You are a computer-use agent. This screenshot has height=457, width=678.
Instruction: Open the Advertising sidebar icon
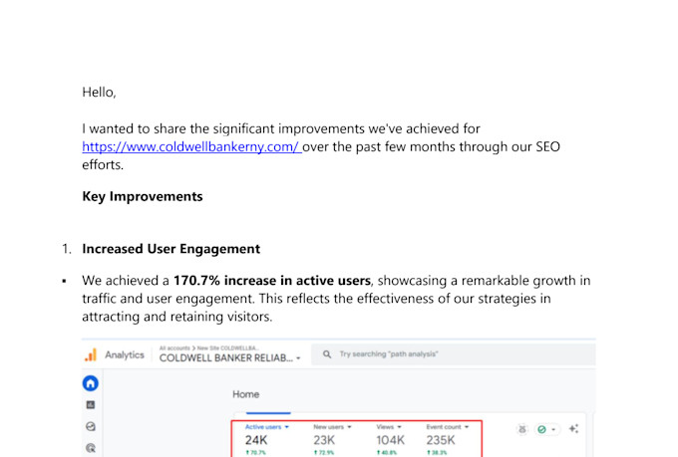coord(91,448)
